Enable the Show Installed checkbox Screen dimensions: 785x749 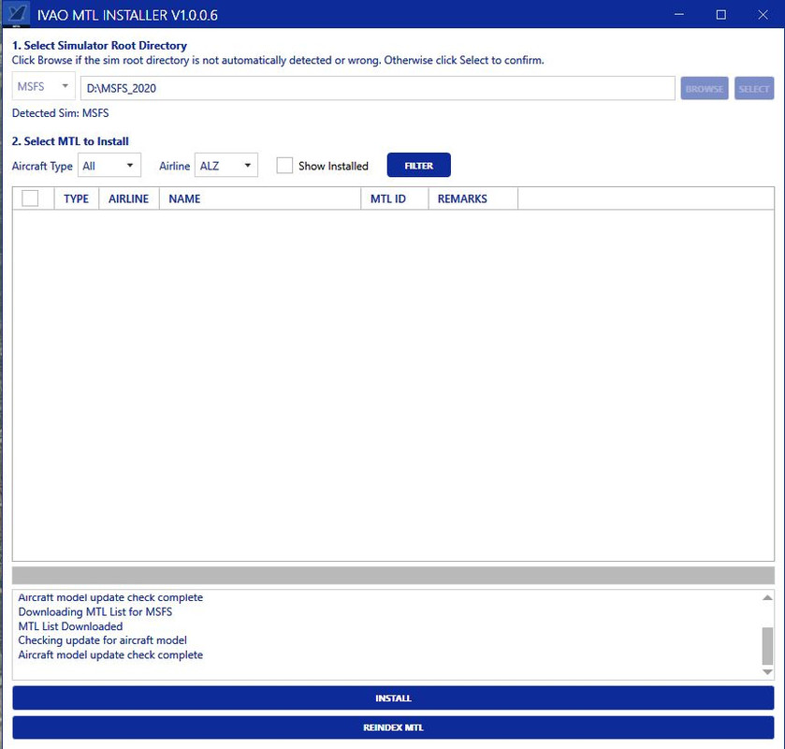click(284, 166)
